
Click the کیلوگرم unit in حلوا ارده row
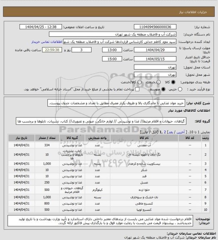[x=97, y=190]
